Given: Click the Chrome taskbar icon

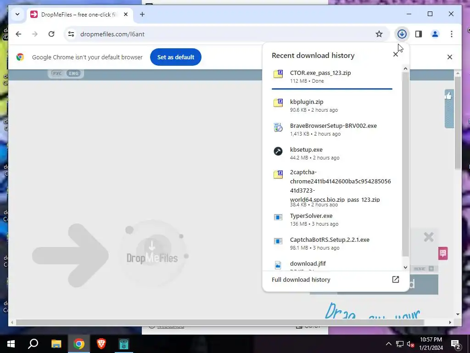Looking at the screenshot, I should [x=79, y=344].
